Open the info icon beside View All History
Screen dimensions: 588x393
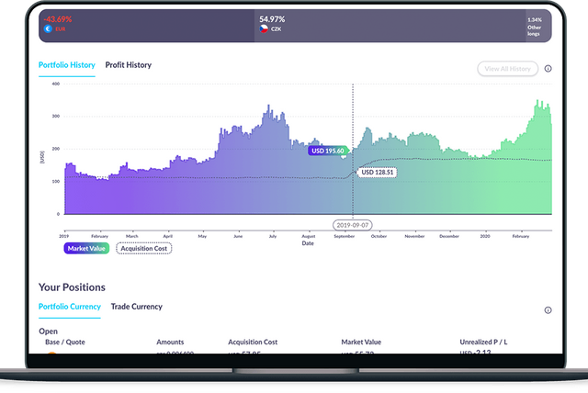[548, 69]
